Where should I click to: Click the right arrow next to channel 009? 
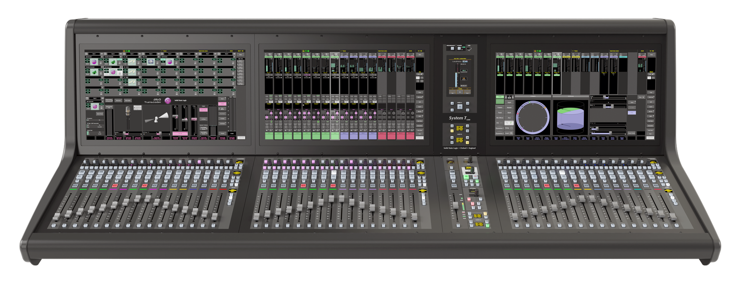tap(513, 97)
